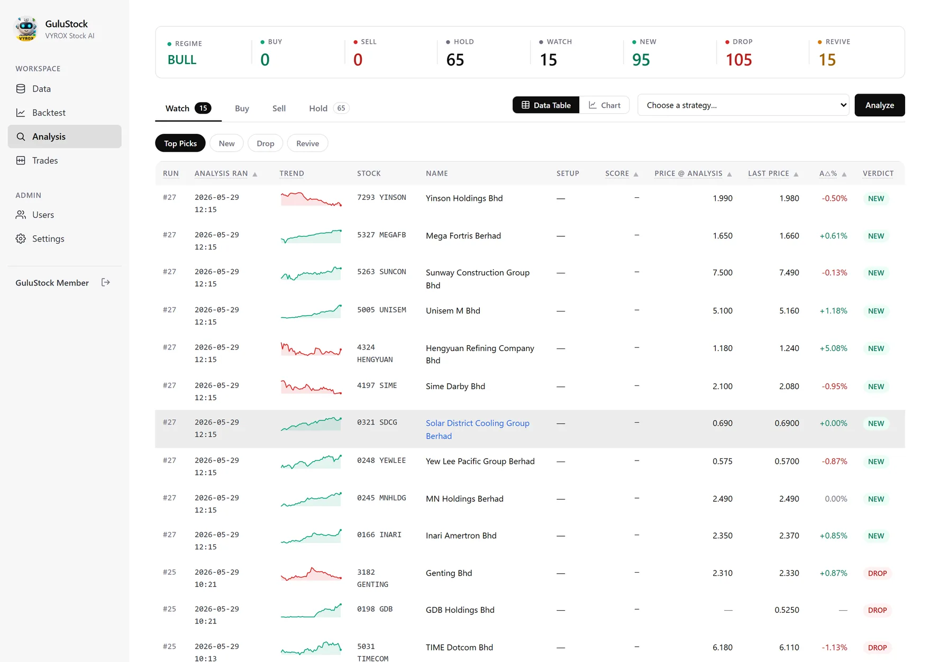The height and width of the screenshot is (662, 931).
Task: Click the BULL regime indicator
Action: click(x=182, y=60)
